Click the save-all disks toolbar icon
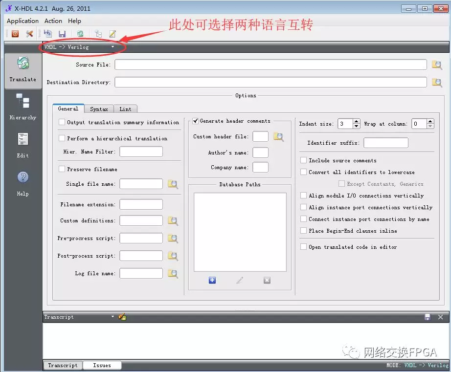Image resolution: width=451 pixels, height=372 pixels. pyautogui.click(x=48, y=34)
